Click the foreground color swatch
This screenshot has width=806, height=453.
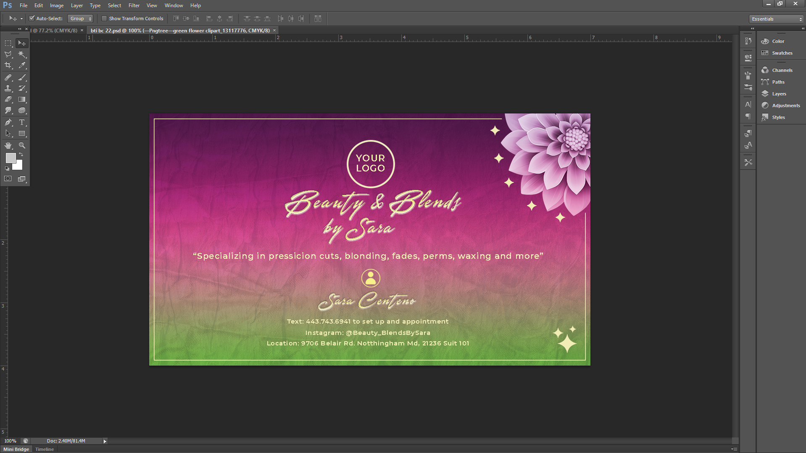pos(11,158)
